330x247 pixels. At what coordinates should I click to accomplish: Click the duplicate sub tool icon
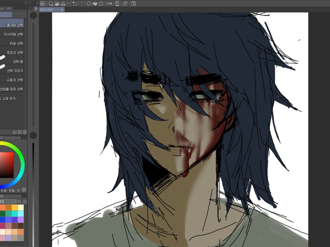tap(20, 132)
